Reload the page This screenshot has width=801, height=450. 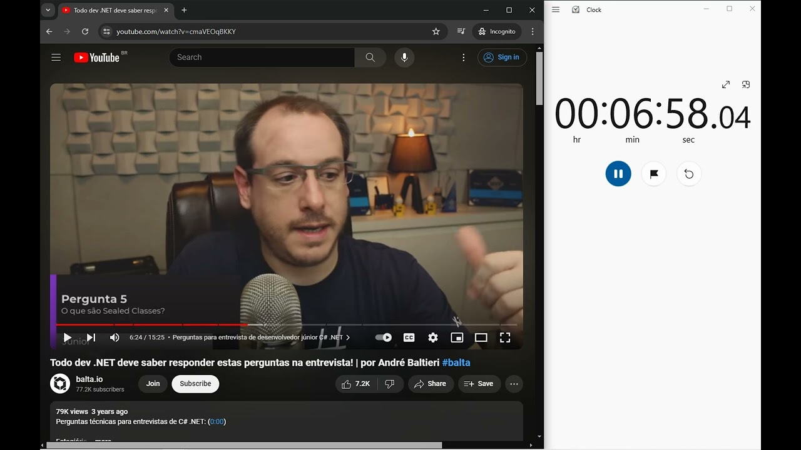85,31
